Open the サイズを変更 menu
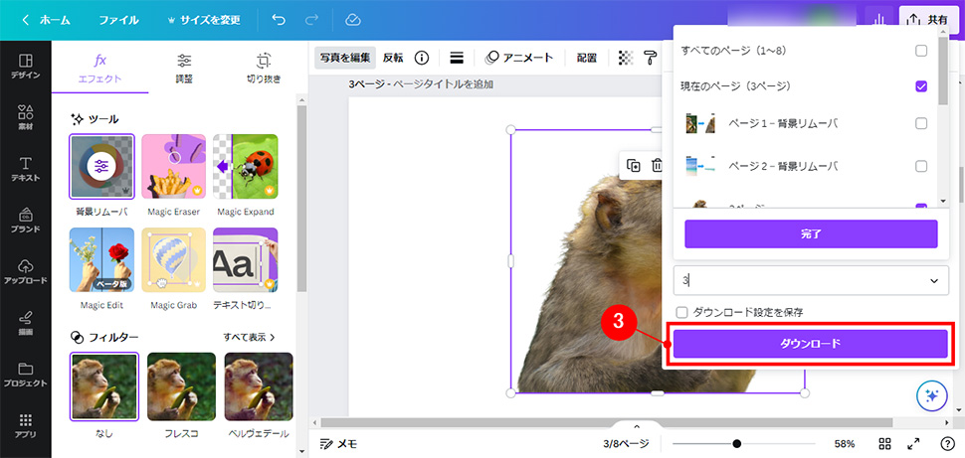 coord(204,20)
